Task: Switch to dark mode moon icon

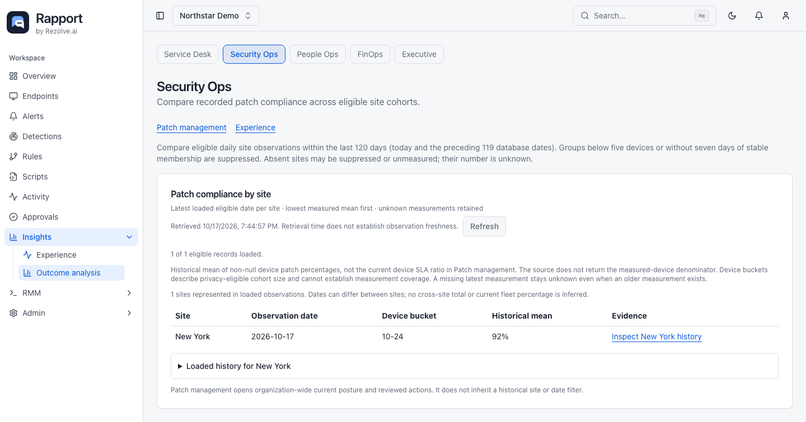Action: coord(732,16)
